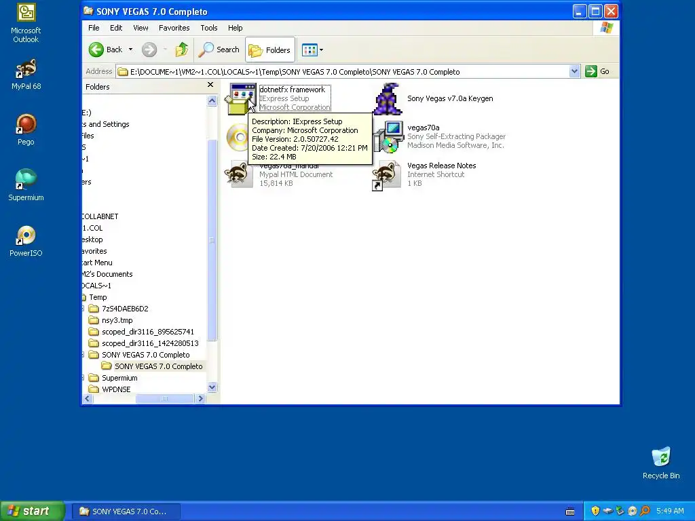The image size is (695, 521).
Task: Click the Folders pane scroll-down arrow
Action: (x=212, y=387)
